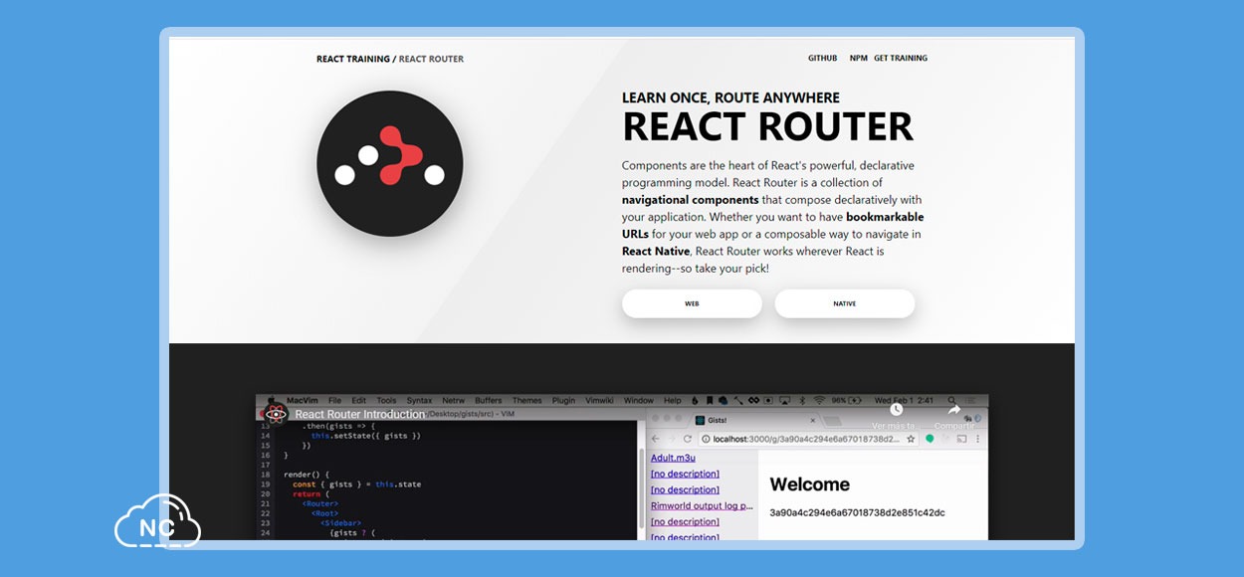Image resolution: width=1244 pixels, height=577 pixels.
Task: Click the this.setState code line in the video
Action: [365, 436]
